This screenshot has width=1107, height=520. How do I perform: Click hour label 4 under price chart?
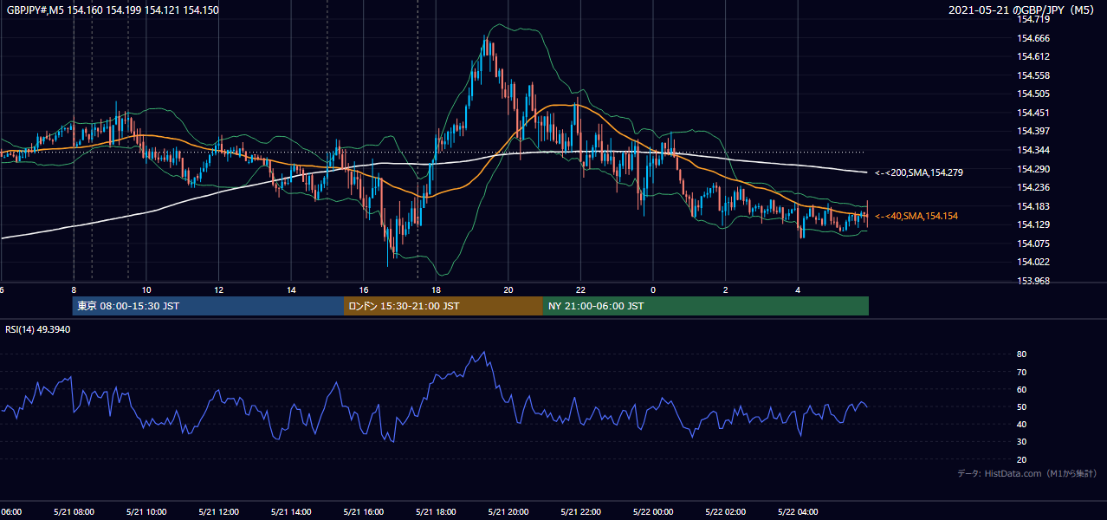pyautogui.click(x=799, y=290)
